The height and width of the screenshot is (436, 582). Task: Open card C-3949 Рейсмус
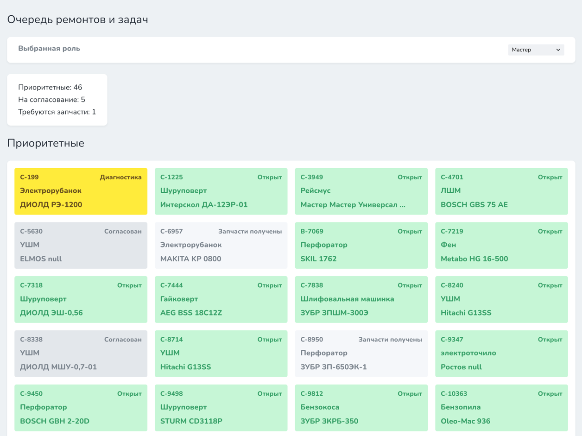pyautogui.click(x=361, y=191)
